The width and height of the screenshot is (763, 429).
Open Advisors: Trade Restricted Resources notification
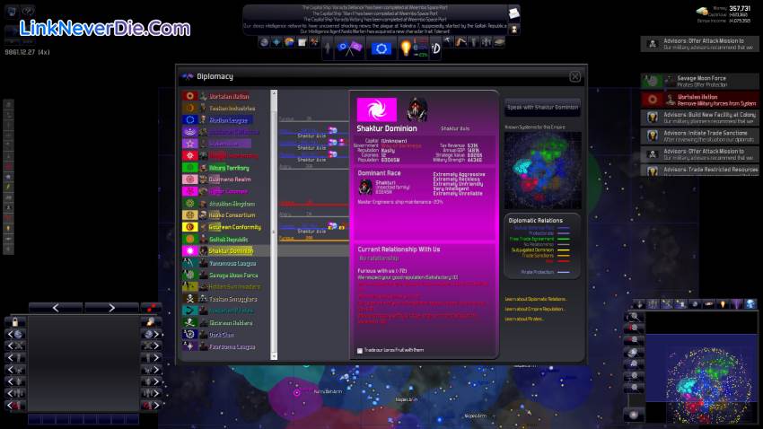click(700, 171)
